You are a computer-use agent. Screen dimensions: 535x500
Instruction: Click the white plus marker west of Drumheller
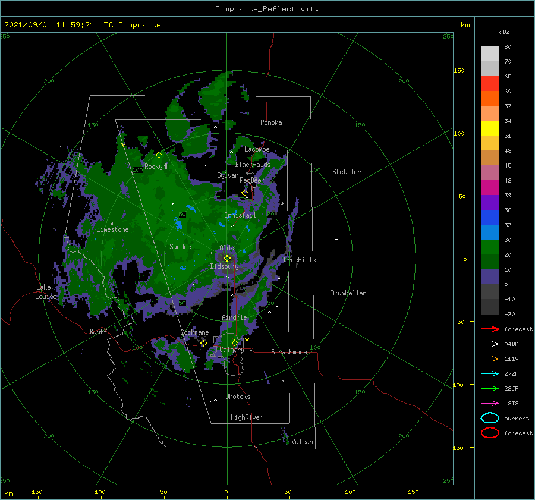coord(336,239)
